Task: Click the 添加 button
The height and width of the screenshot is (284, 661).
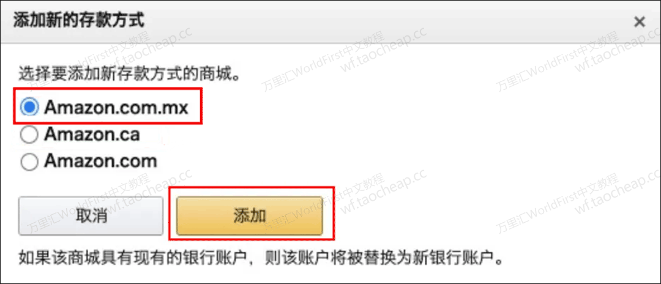Action: pos(250,215)
